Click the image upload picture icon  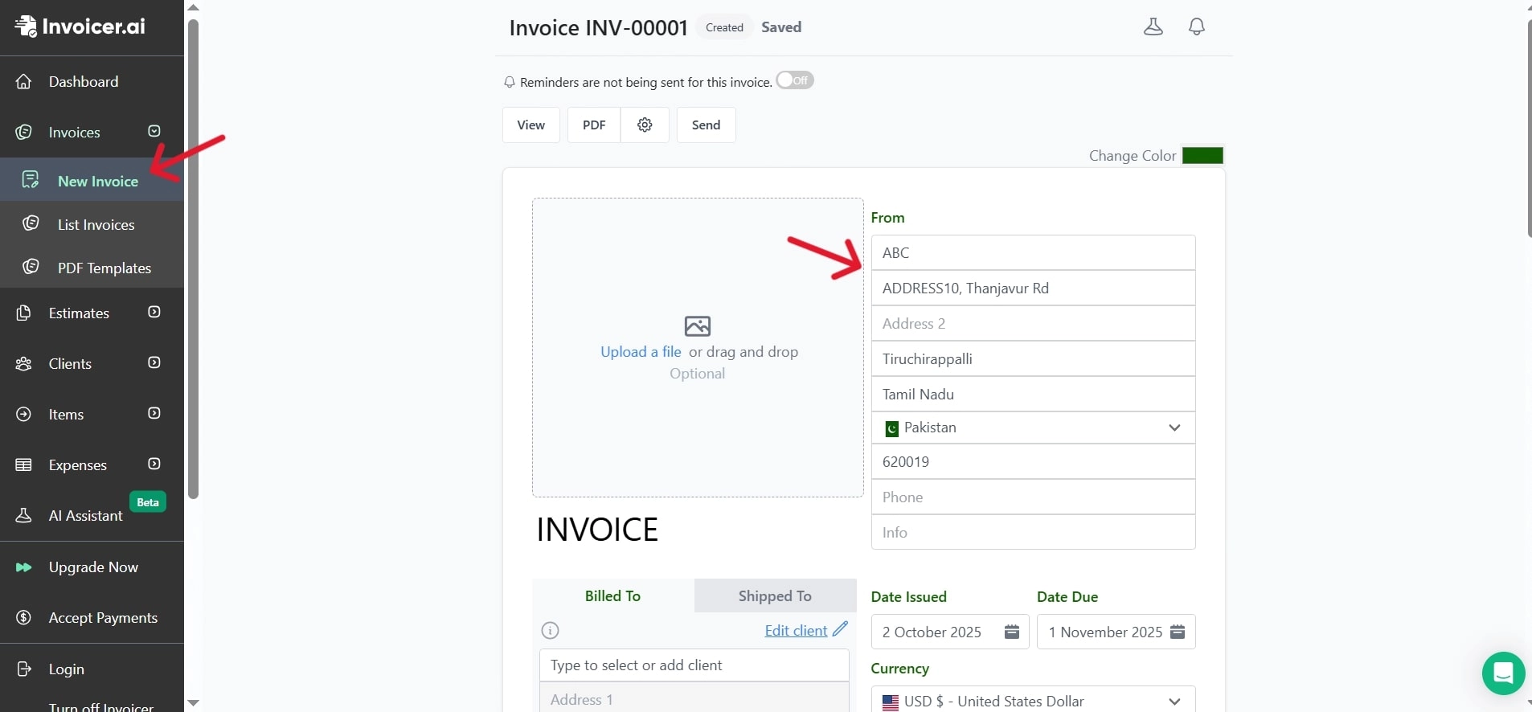[698, 325]
